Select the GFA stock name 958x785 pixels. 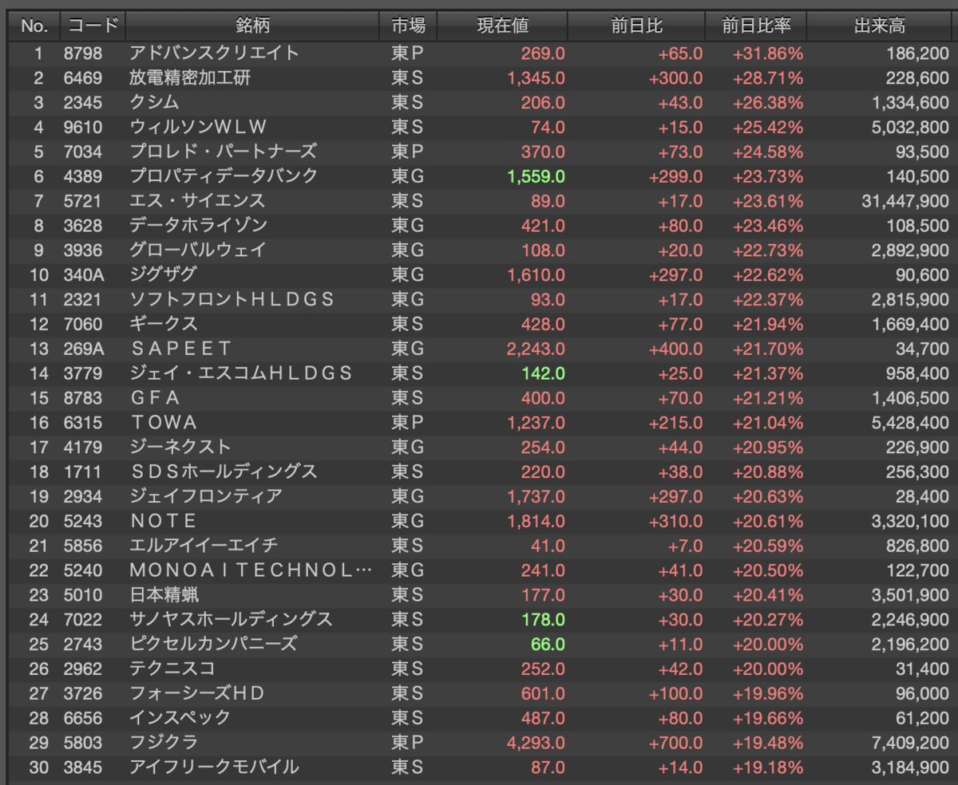[x=155, y=398]
